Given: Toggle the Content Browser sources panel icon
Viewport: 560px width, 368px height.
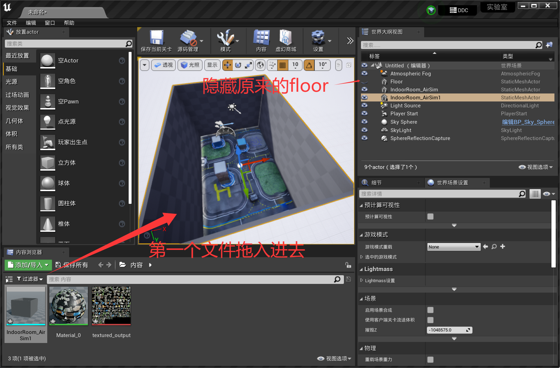Looking at the screenshot, I should click(9, 279).
